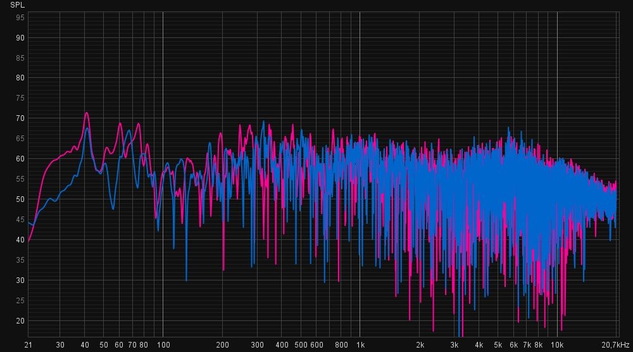Click the 35 label on the SPL axis
This screenshot has height=352, width=633.
[20, 260]
